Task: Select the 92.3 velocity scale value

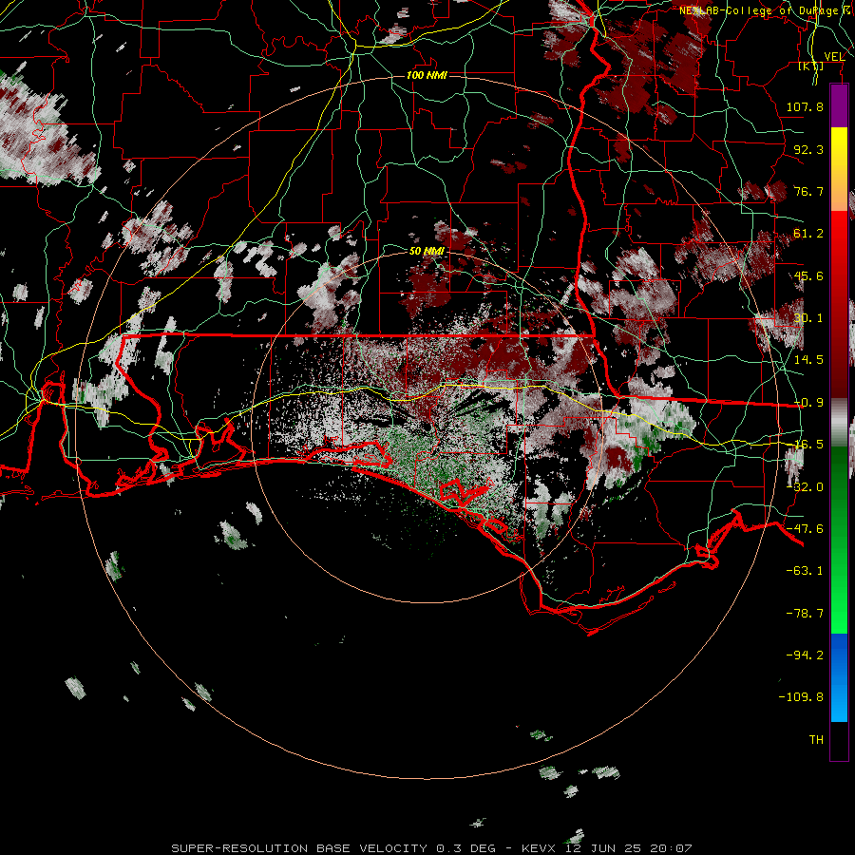Action: (x=808, y=149)
